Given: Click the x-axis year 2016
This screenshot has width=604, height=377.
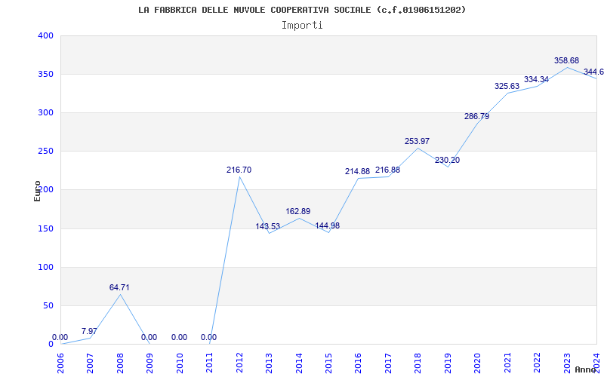Looking at the screenshot, I should 359,363.
